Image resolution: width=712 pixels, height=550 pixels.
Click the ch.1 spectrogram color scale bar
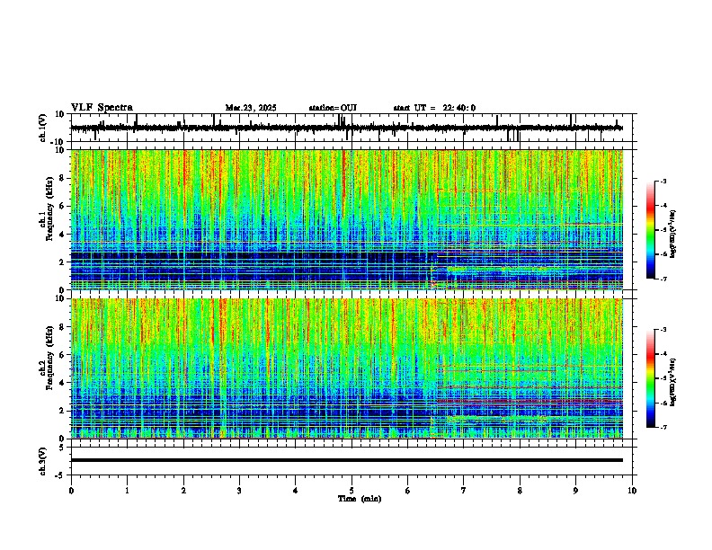click(x=650, y=230)
